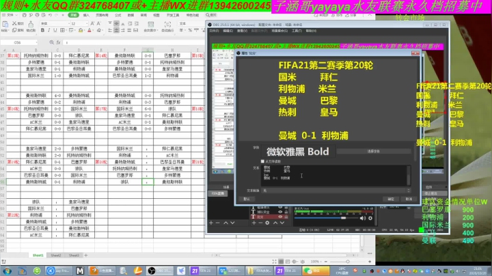Click the spreadsheet zoom slider handle
492x276 pixels.
(348, 262)
